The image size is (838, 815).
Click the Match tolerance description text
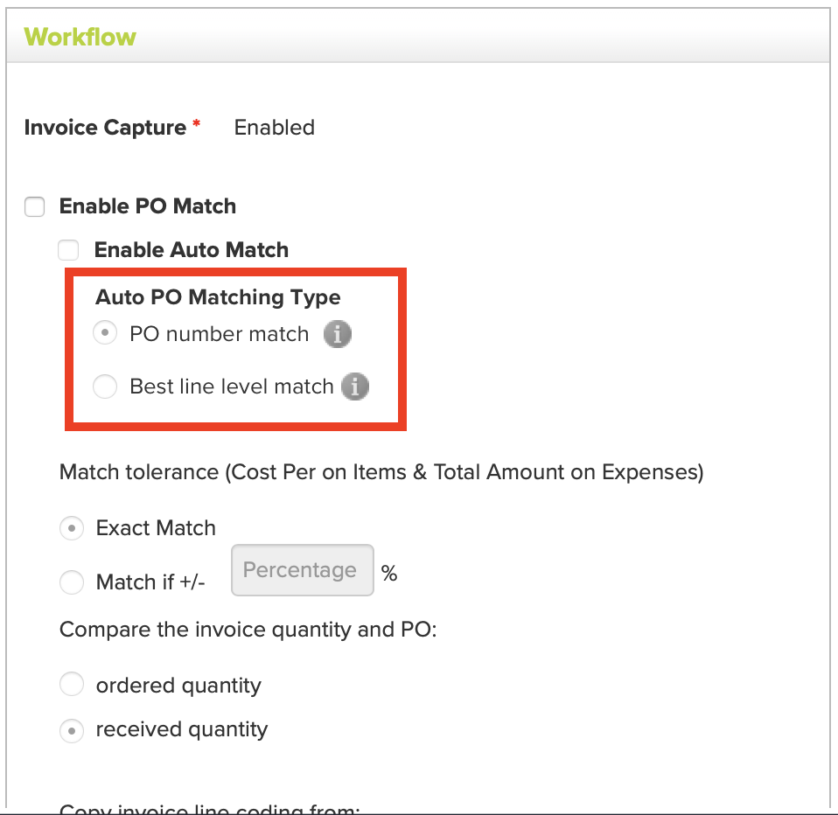coord(381,472)
